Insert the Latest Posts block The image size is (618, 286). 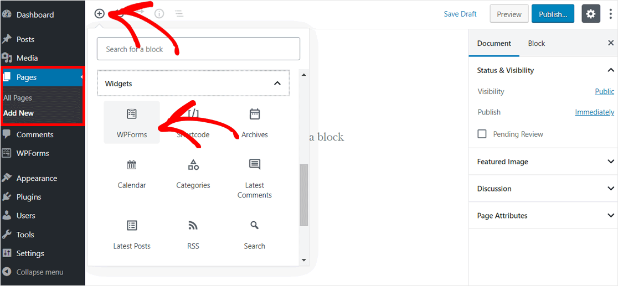tap(132, 235)
